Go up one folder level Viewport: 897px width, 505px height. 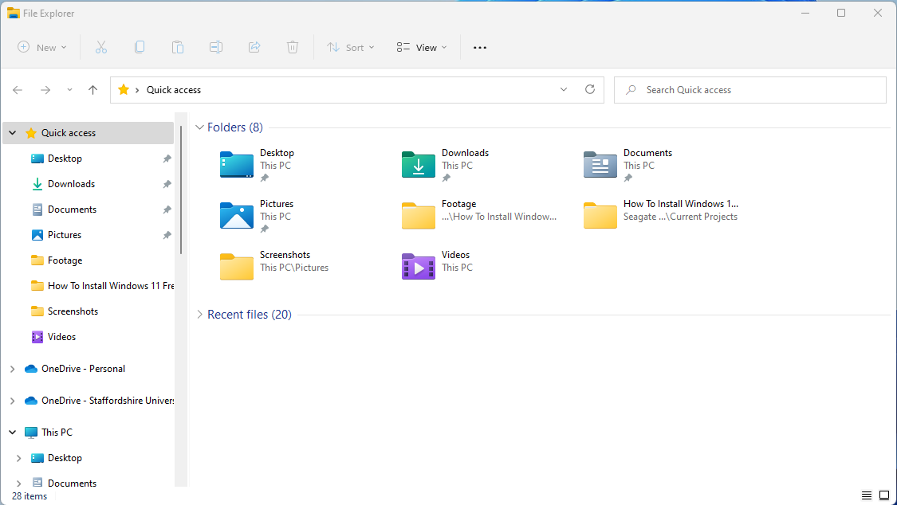(x=92, y=89)
